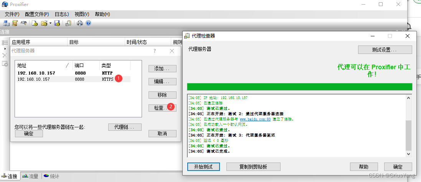Click 帮助 button in proxy checker
This screenshot has height=182, width=421.
click(364, 167)
